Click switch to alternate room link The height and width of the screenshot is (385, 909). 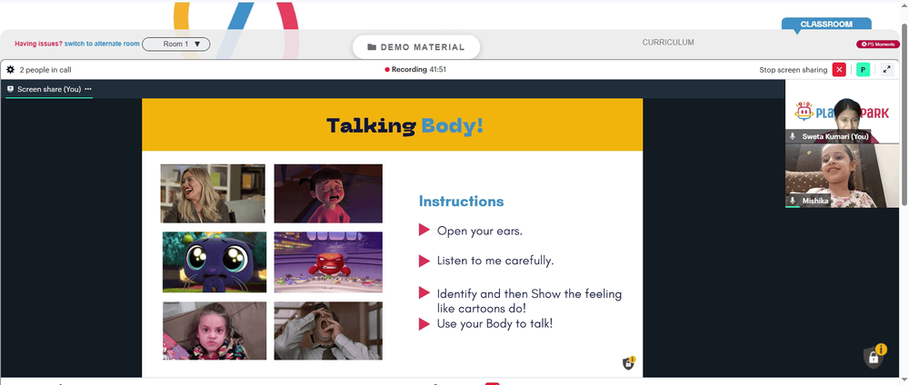coord(102,44)
